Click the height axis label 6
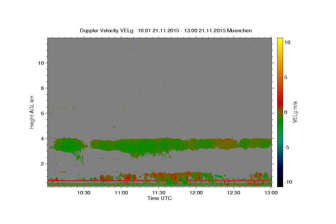The image size is (336, 224). pos(42,113)
